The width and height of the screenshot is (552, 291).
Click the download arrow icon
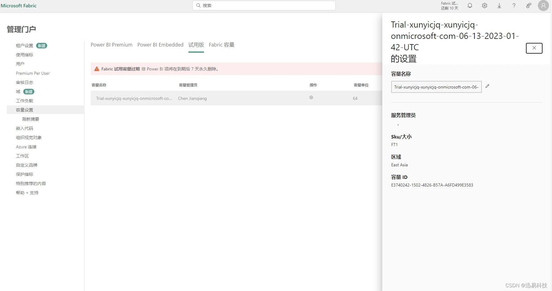pyautogui.click(x=499, y=6)
